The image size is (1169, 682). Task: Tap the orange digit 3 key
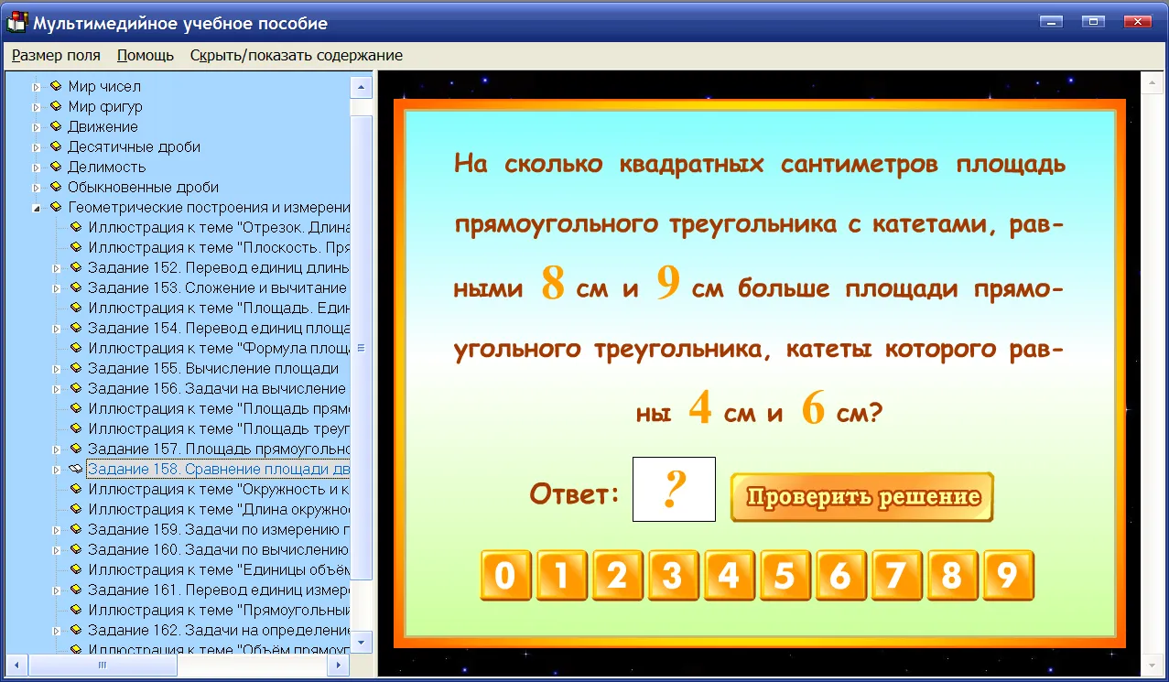(673, 576)
